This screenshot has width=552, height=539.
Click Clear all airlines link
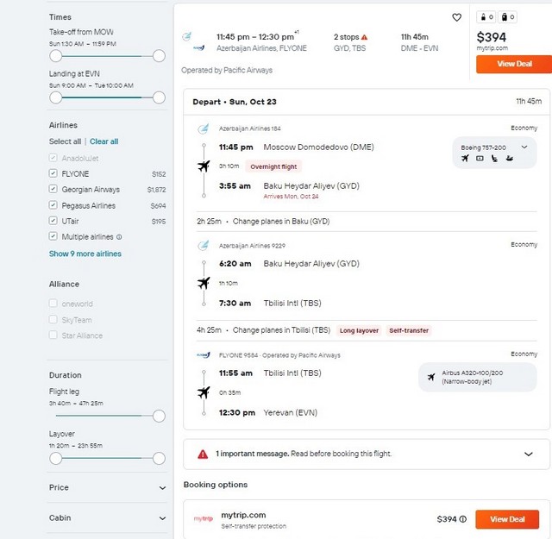tap(103, 141)
